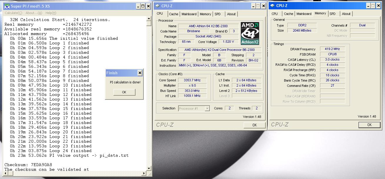385x179 pixels.
Task: Open the Help menu in Super PI
Action: (x=51, y=13)
